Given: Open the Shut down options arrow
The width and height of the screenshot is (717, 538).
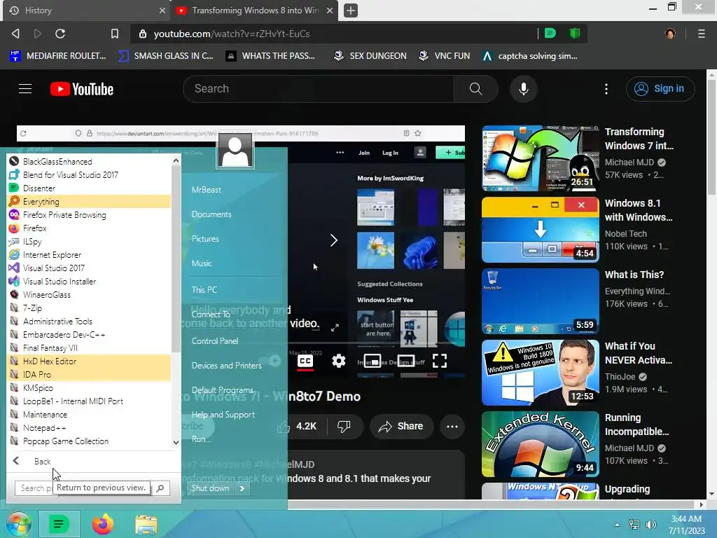Looking at the screenshot, I should pyautogui.click(x=242, y=488).
